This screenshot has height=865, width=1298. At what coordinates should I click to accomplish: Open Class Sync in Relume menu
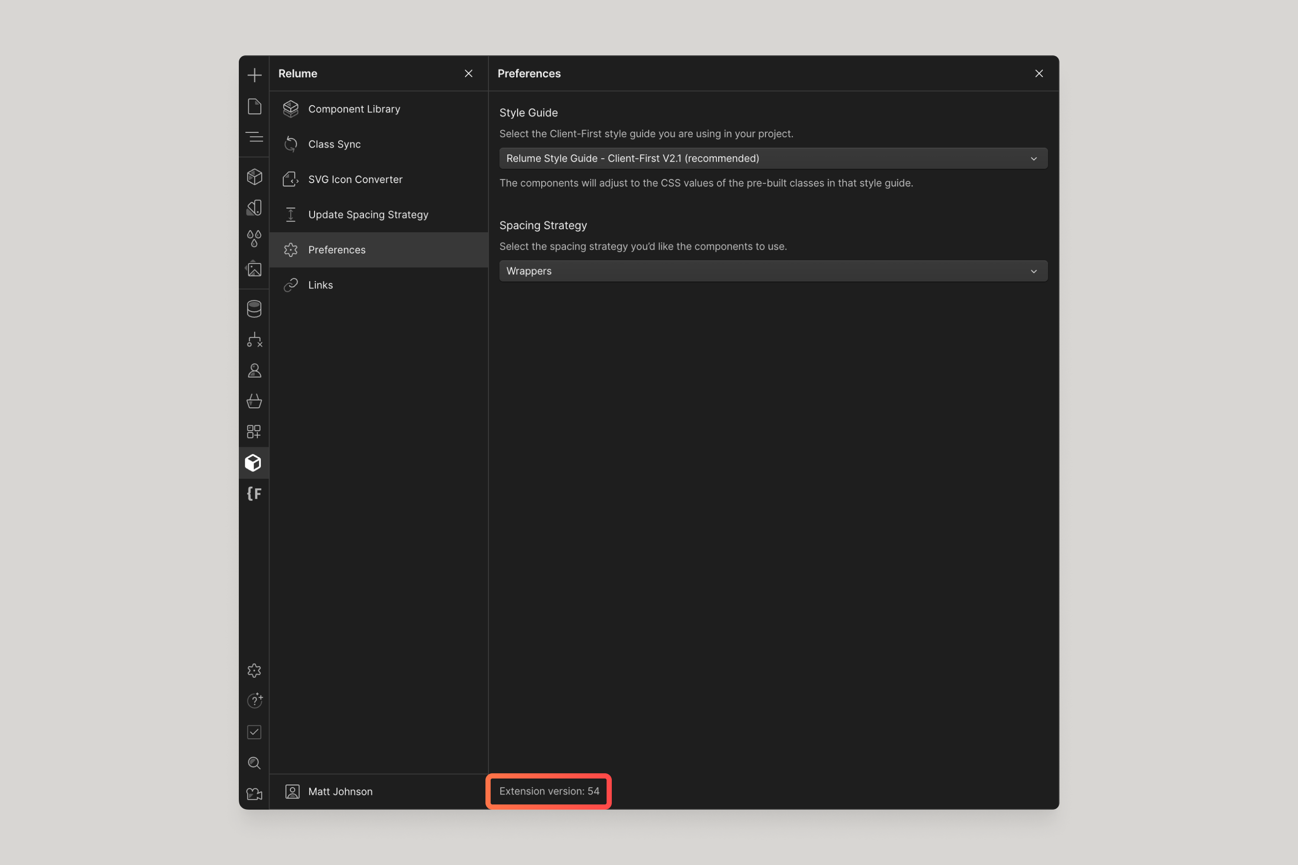[x=379, y=144]
